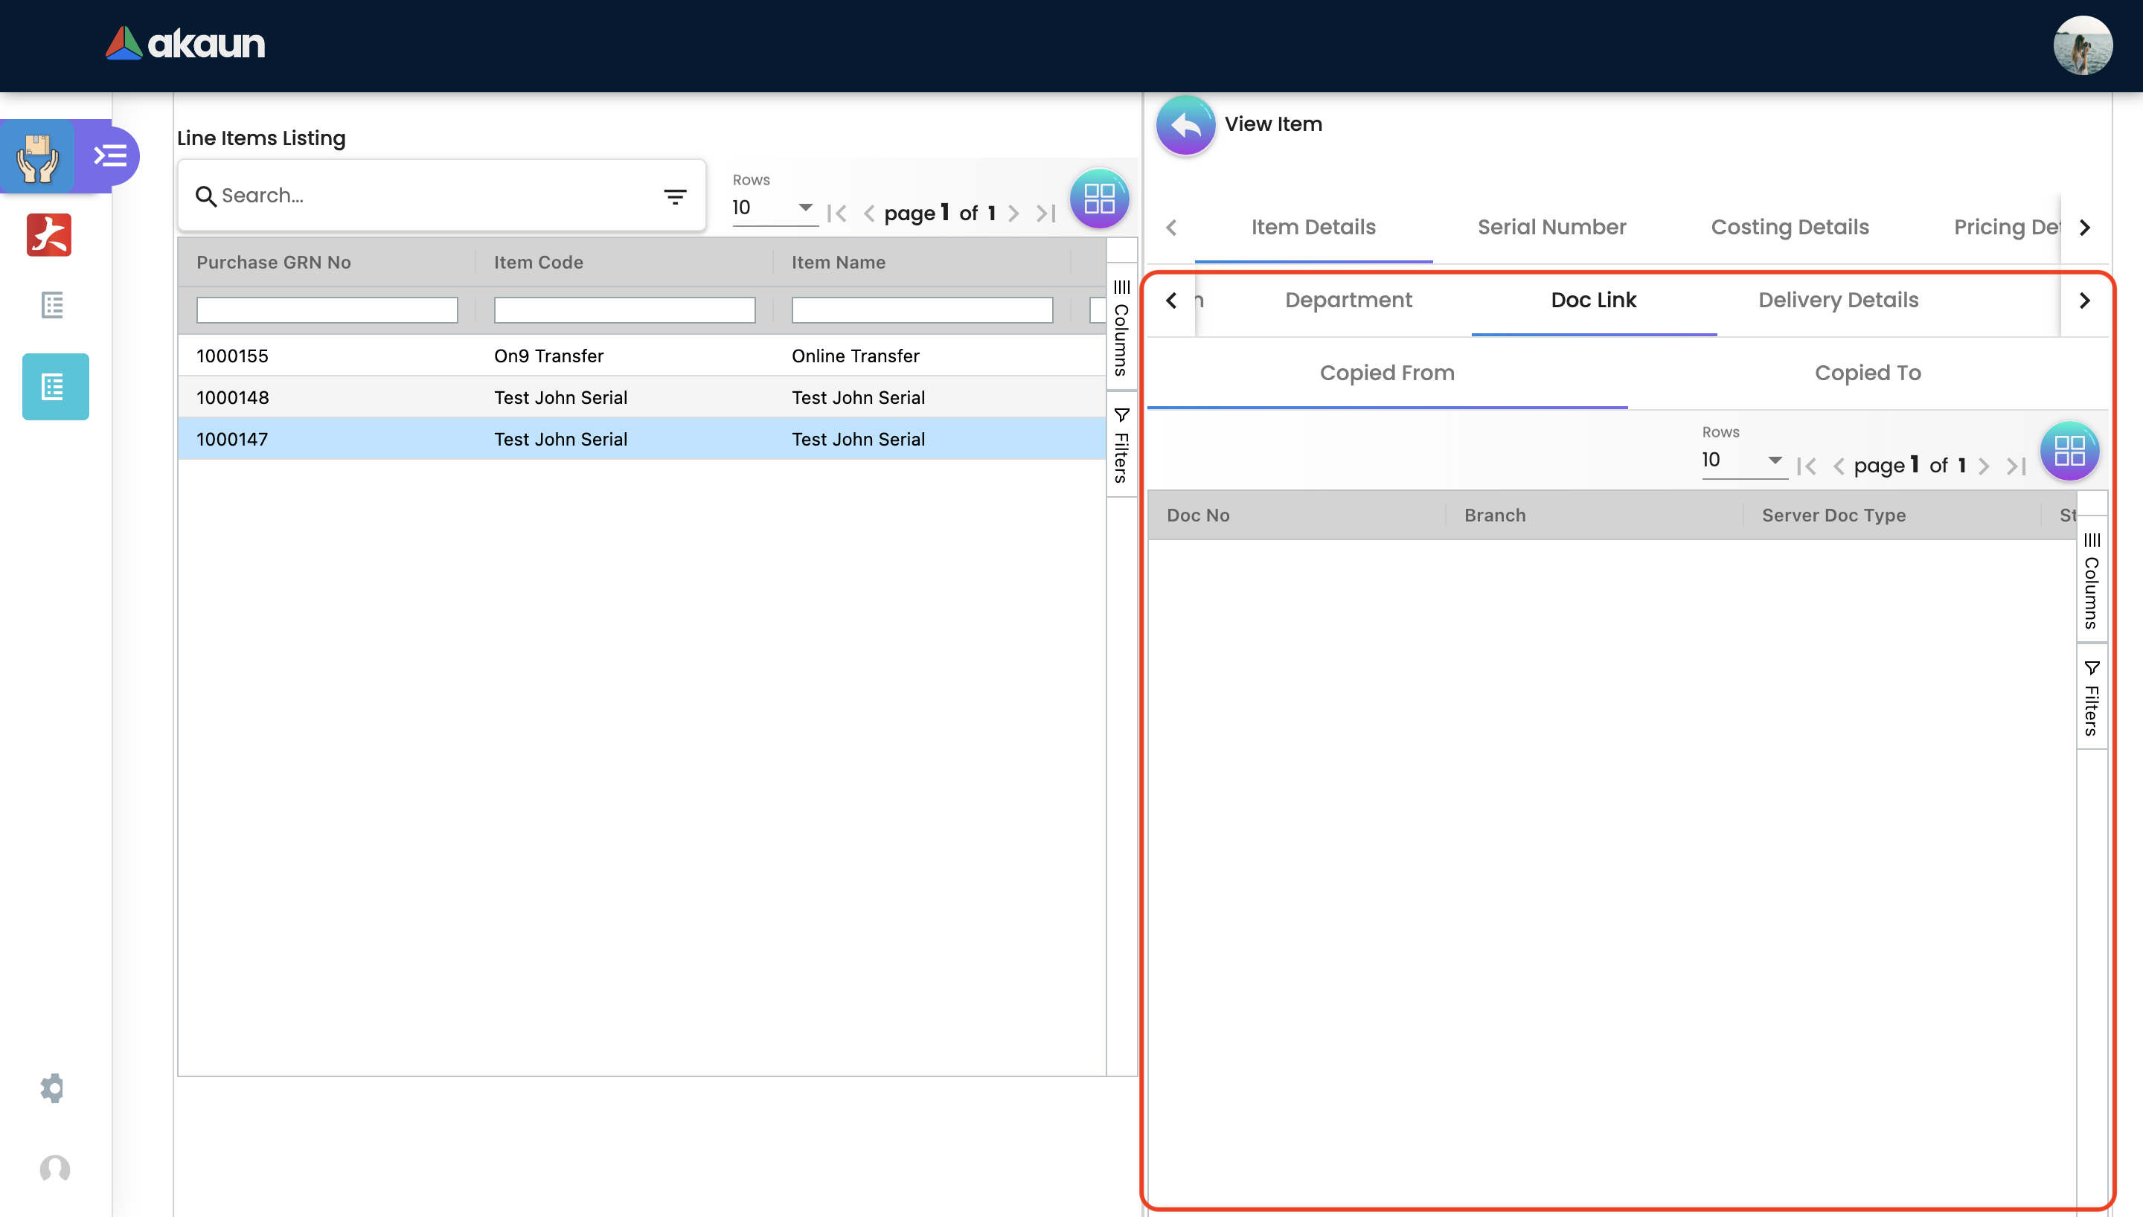Select row 1000148 Test John Serial
2143x1217 pixels.
560,398
